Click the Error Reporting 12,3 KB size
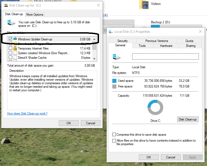This screenshot has width=207, height=166. point(85,53)
